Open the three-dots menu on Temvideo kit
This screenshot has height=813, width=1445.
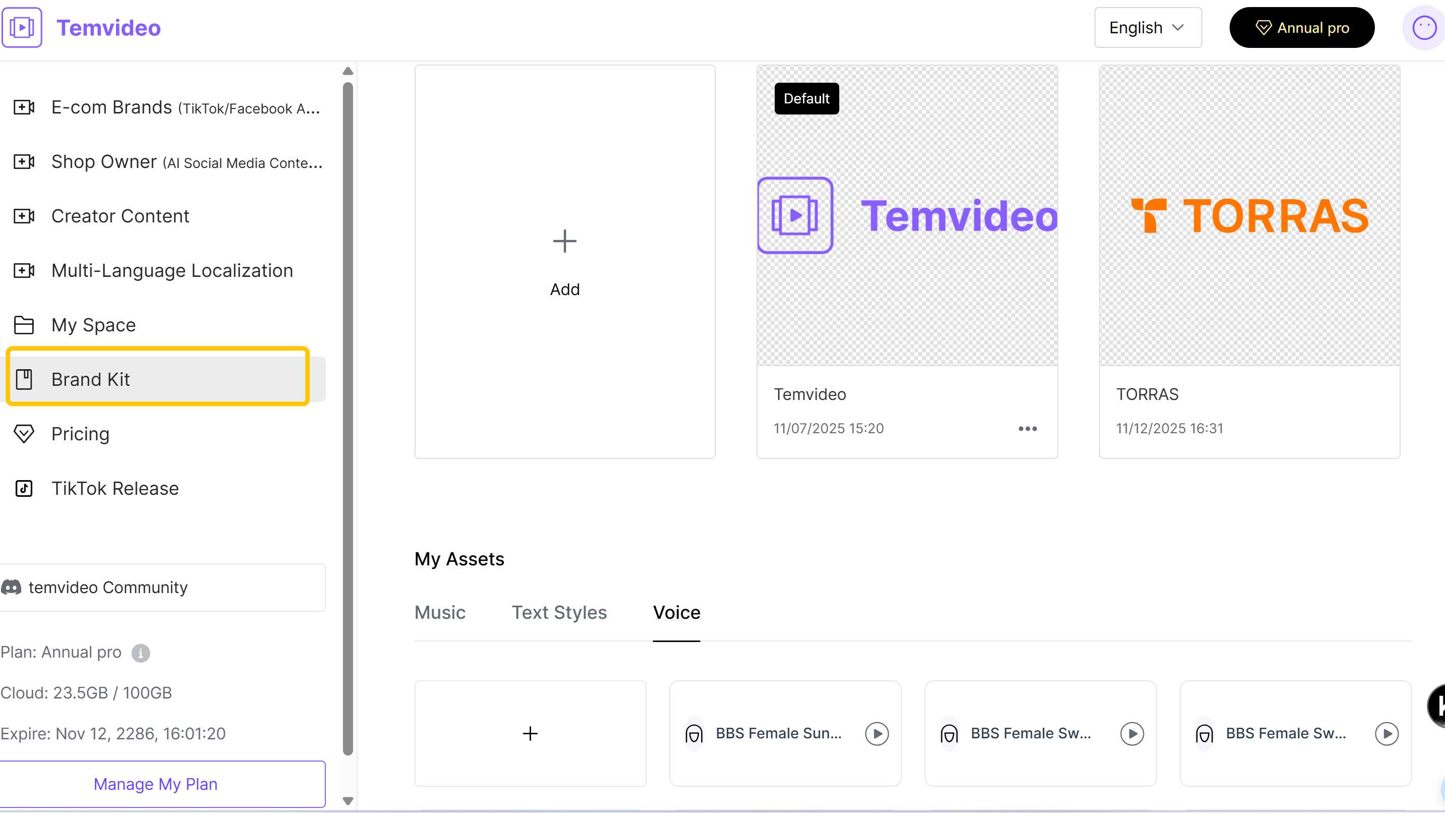[x=1027, y=429]
